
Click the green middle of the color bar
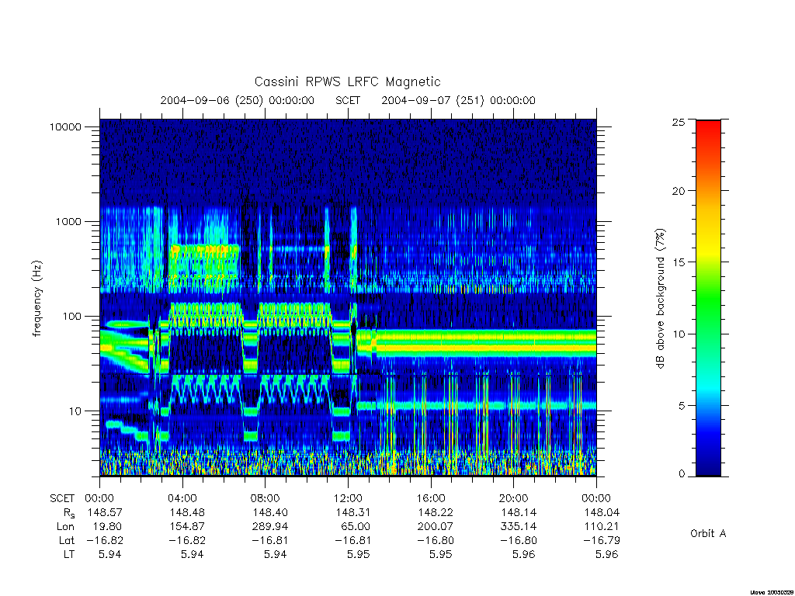click(708, 304)
